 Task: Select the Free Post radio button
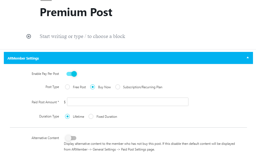click(68, 87)
